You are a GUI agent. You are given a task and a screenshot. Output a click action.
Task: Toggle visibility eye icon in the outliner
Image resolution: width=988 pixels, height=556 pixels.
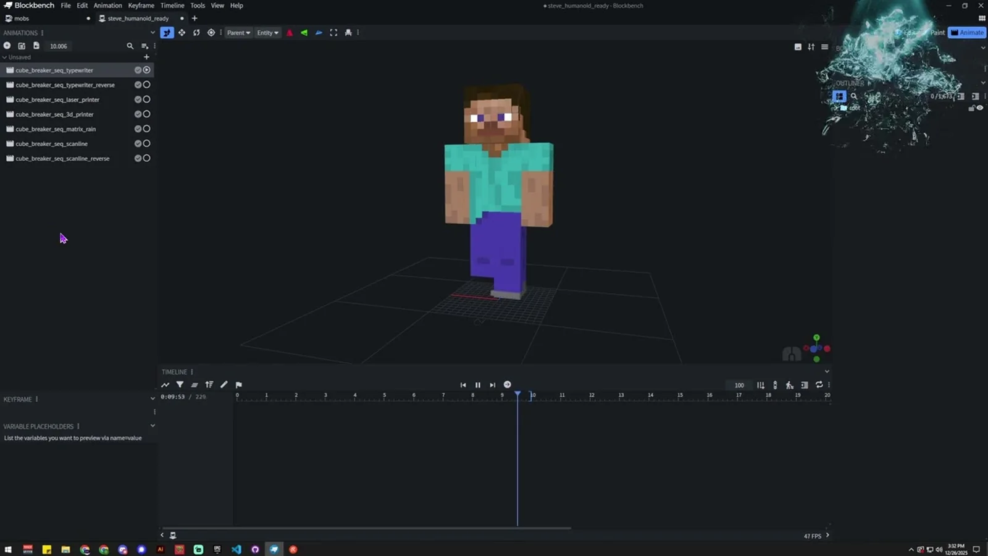tap(980, 108)
